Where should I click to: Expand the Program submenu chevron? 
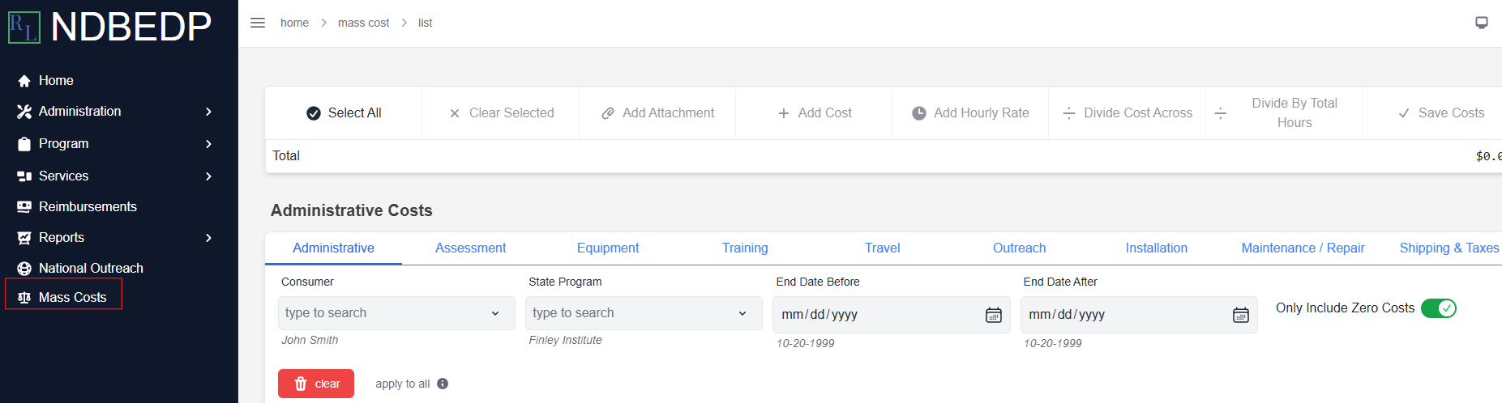(x=208, y=144)
